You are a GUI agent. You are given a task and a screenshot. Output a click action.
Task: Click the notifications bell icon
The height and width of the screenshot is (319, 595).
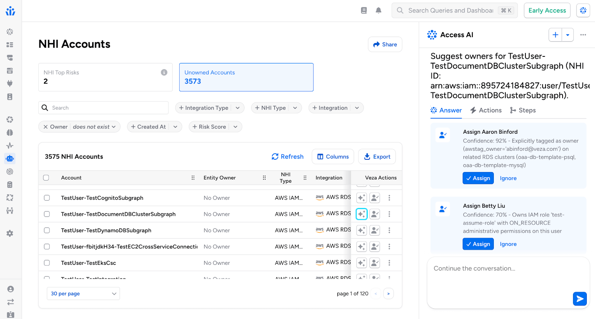click(x=378, y=10)
